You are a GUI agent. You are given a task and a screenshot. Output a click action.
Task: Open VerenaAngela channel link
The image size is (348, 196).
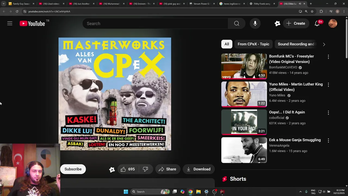point(280,145)
